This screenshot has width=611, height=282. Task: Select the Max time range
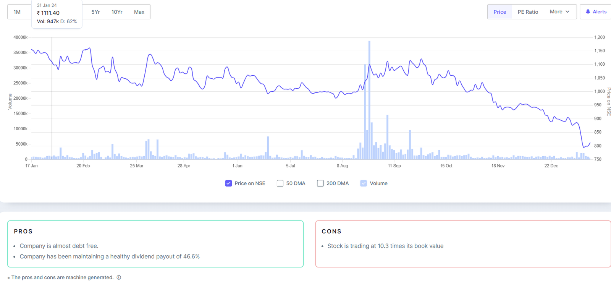tap(139, 12)
